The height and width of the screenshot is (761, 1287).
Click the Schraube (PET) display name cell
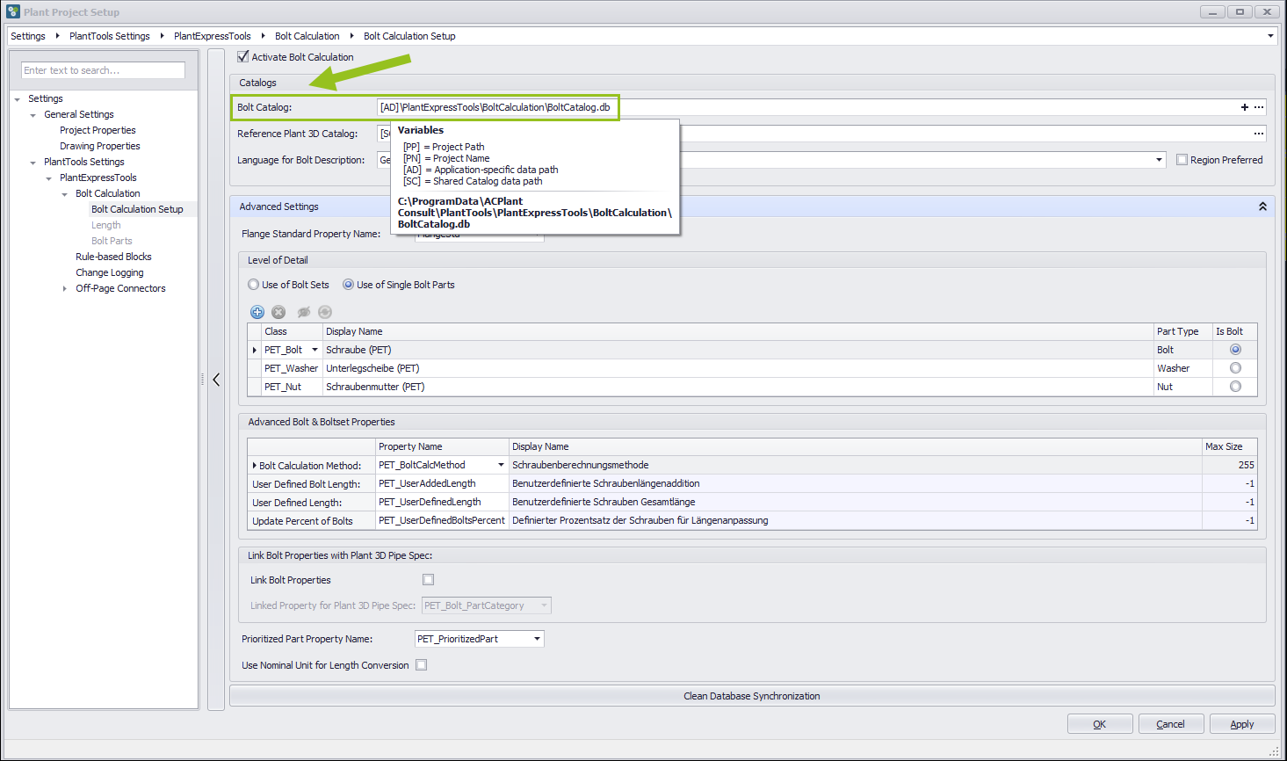point(738,350)
